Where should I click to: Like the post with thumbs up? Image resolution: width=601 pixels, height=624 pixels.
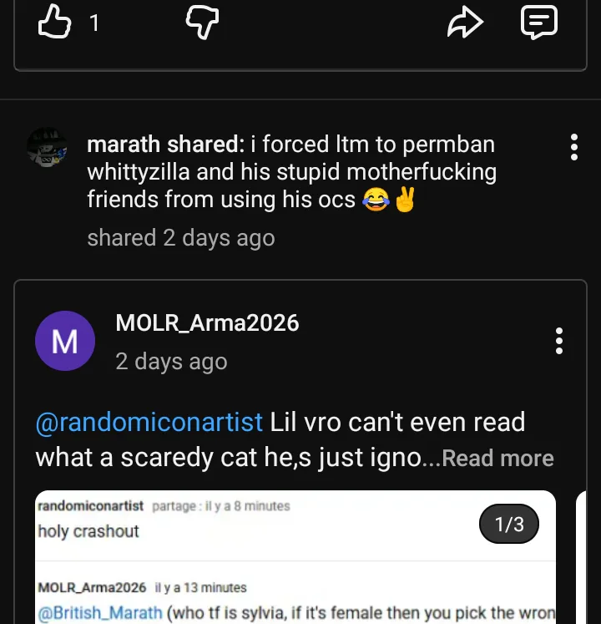coord(54,23)
